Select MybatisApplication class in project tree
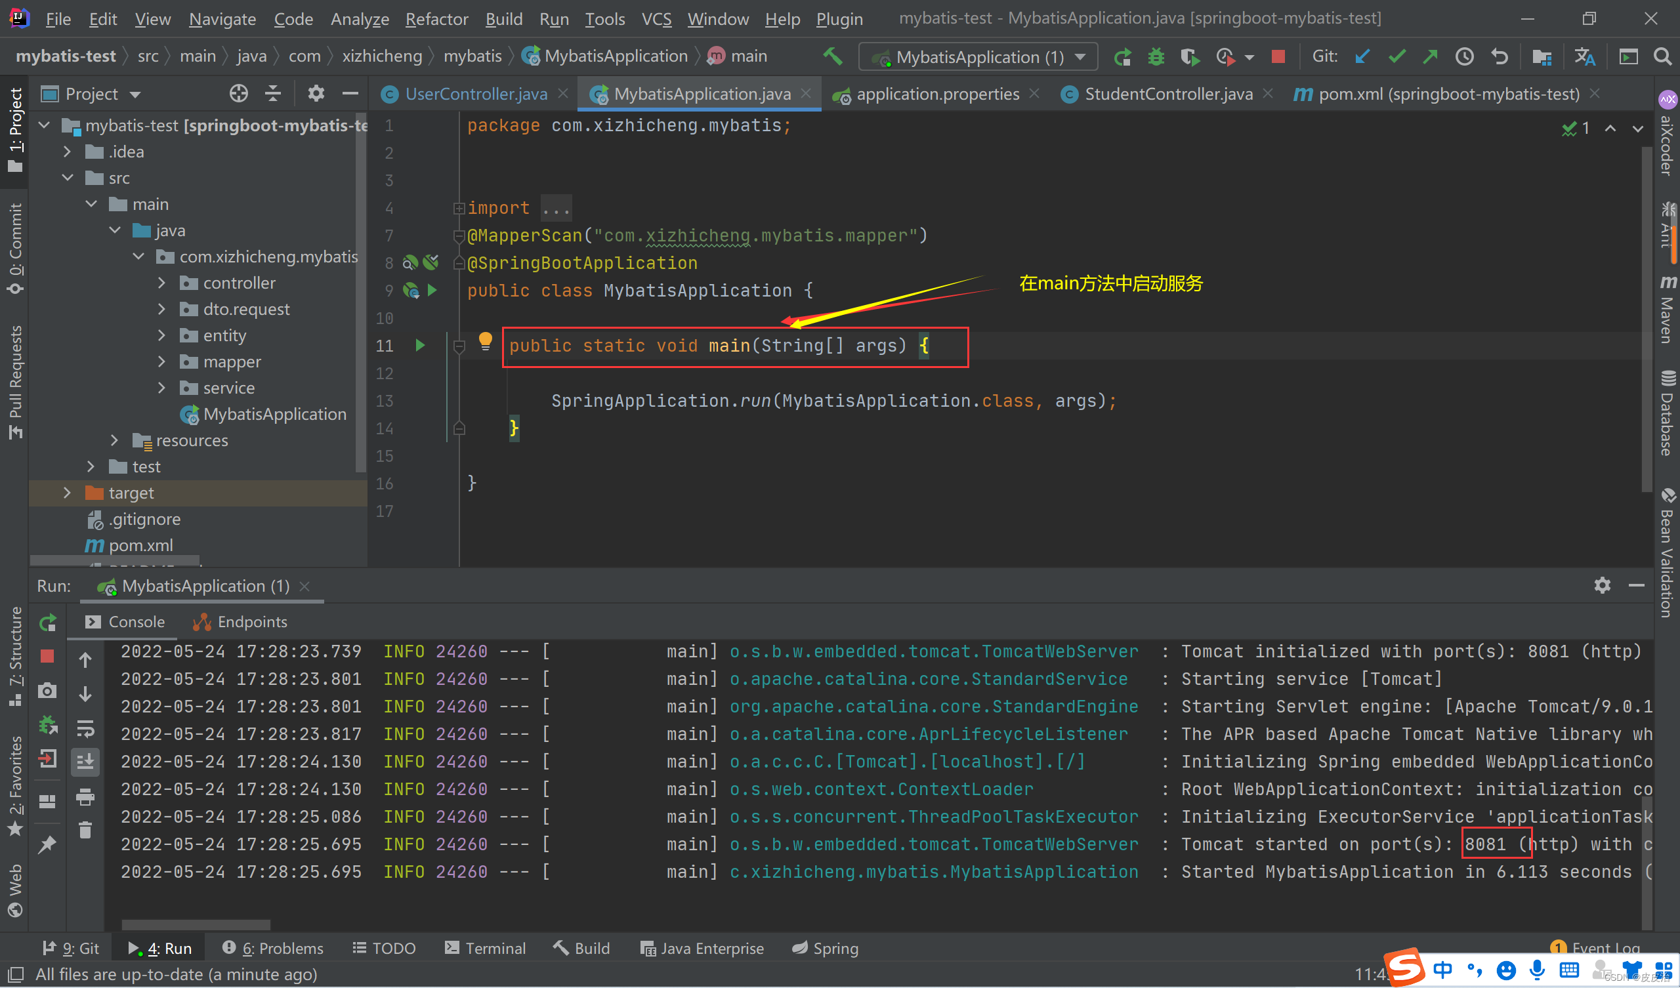The image size is (1680, 988). pos(264,414)
